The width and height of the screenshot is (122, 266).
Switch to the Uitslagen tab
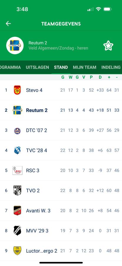coord(37,67)
